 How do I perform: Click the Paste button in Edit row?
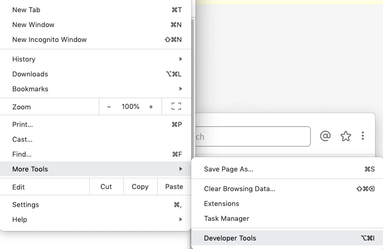pos(174,187)
